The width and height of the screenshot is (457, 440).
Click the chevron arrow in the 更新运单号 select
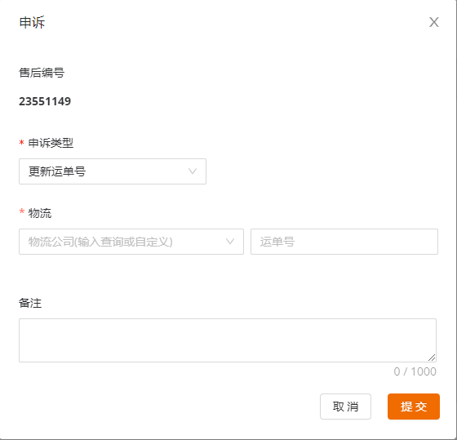(193, 171)
